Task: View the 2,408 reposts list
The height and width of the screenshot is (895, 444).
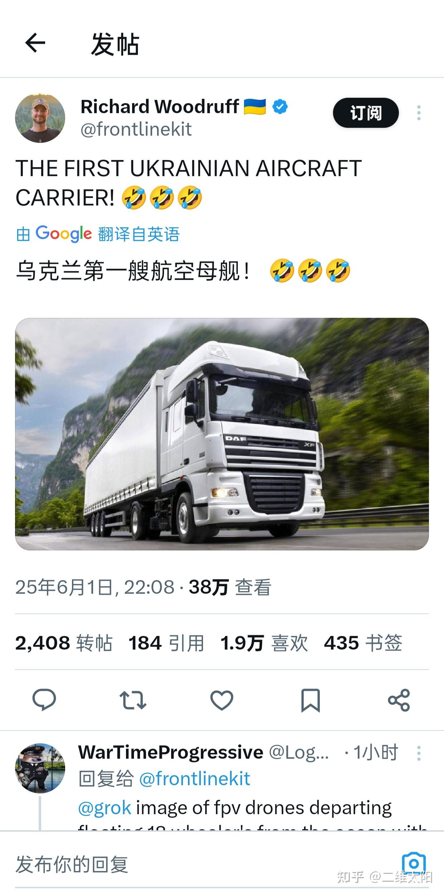Action: coord(64,643)
